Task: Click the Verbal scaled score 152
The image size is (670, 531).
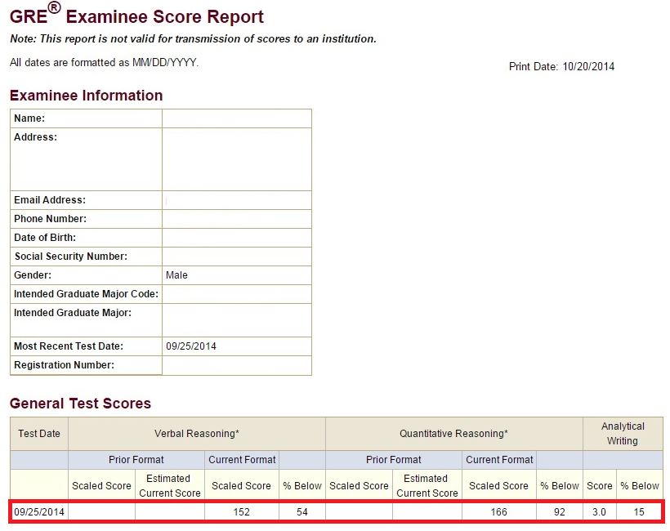Action: point(241,511)
